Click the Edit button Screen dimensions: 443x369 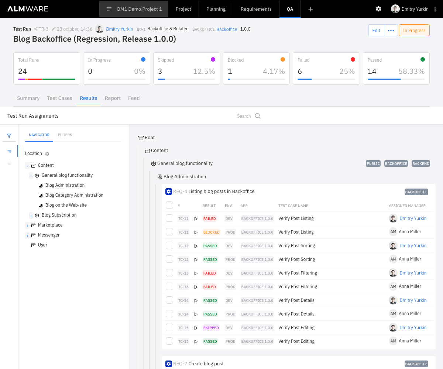tap(376, 30)
